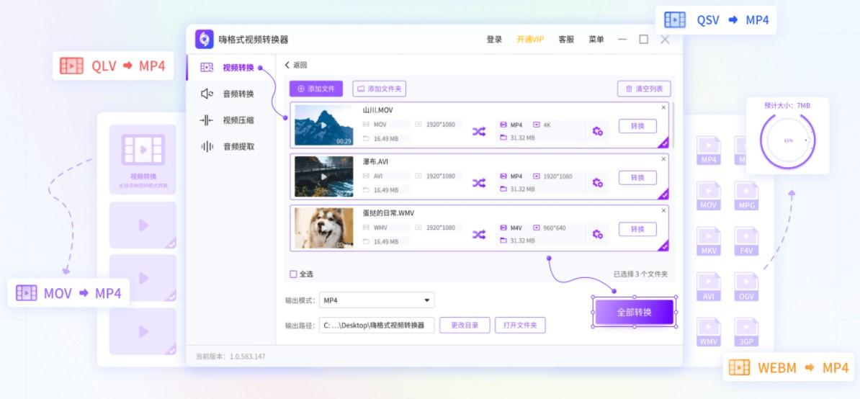Toggle the selection checkmark on 山川.MOV row
Screen dimensions: 860x399
(x=664, y=143)
